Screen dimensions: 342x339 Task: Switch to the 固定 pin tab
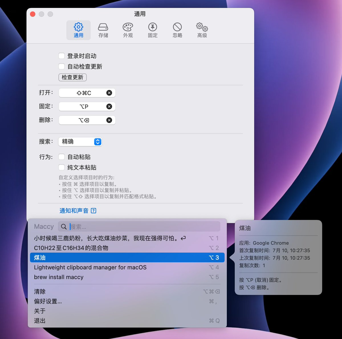[153, 30]
